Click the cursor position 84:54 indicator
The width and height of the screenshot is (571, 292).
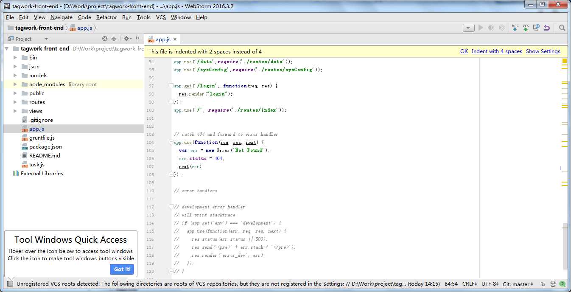point(451,284)
